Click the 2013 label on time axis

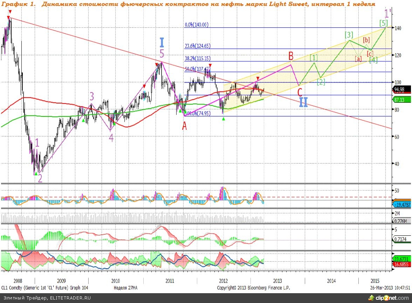click(277, 281)
